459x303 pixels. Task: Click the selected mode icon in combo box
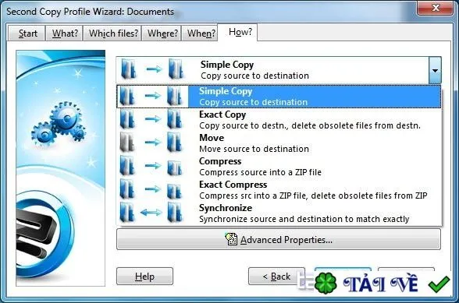pyautogui.click(x=153, y=69)
